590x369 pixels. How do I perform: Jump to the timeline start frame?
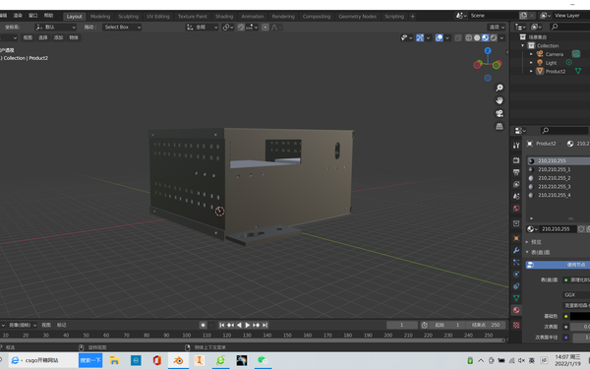click(221, 325)
